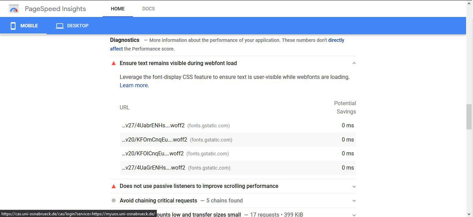Click the '5 chains found' text
This screenshot has height=217, width=473.
coord(224,200)
